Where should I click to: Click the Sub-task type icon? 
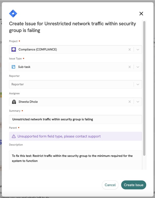(13, 67)
